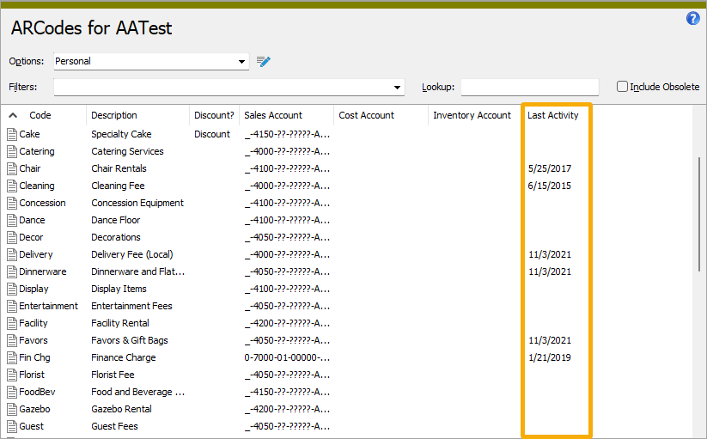Click the document icon for Dinnerware
The width and height of the screenshot is (707, 439).
(x=12, y=271)
